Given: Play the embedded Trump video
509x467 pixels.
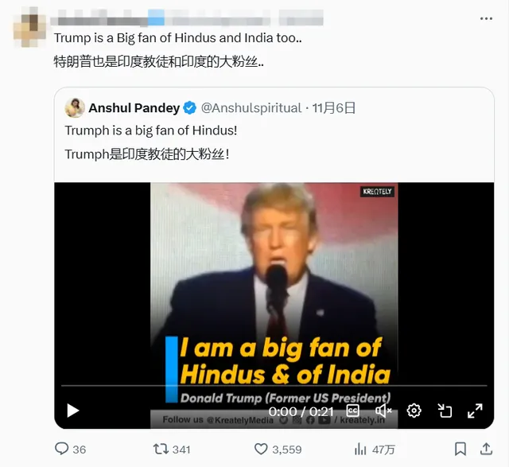Looking at the screenshot, I should pyautogui.click(x=72, y=411).
